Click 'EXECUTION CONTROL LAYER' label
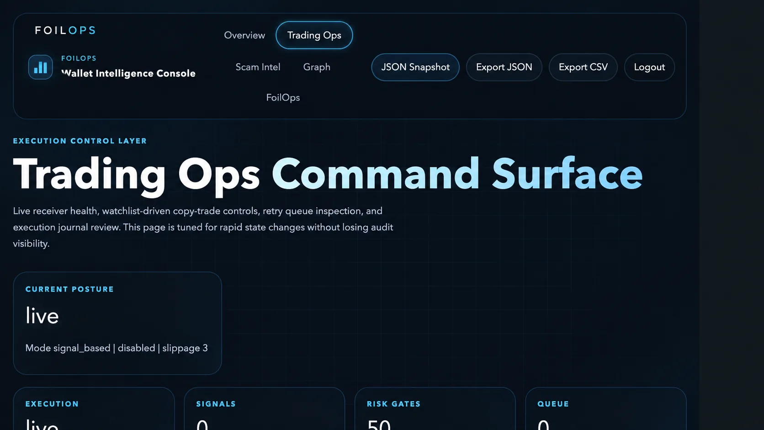This screenshot has width=764, height=430. [x=80, y=141]
